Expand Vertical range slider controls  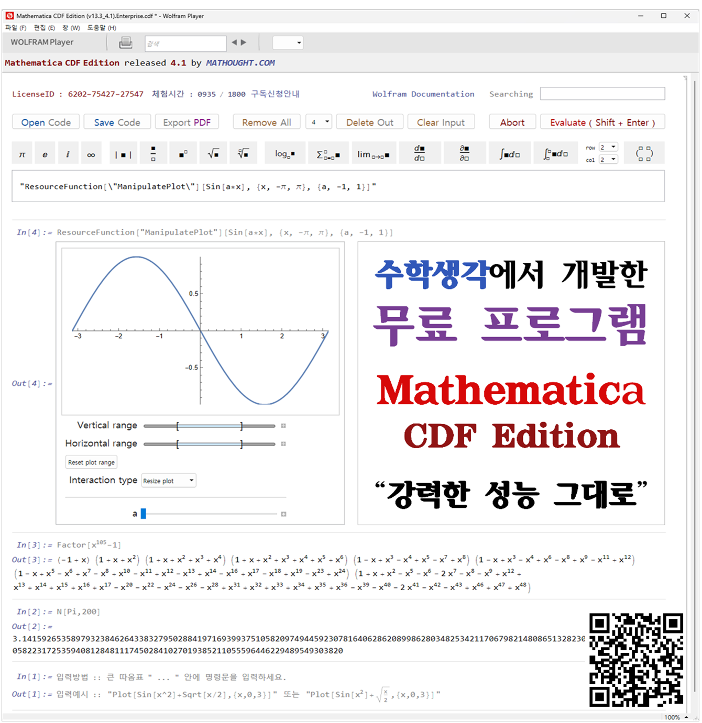(x=283, y=426)
